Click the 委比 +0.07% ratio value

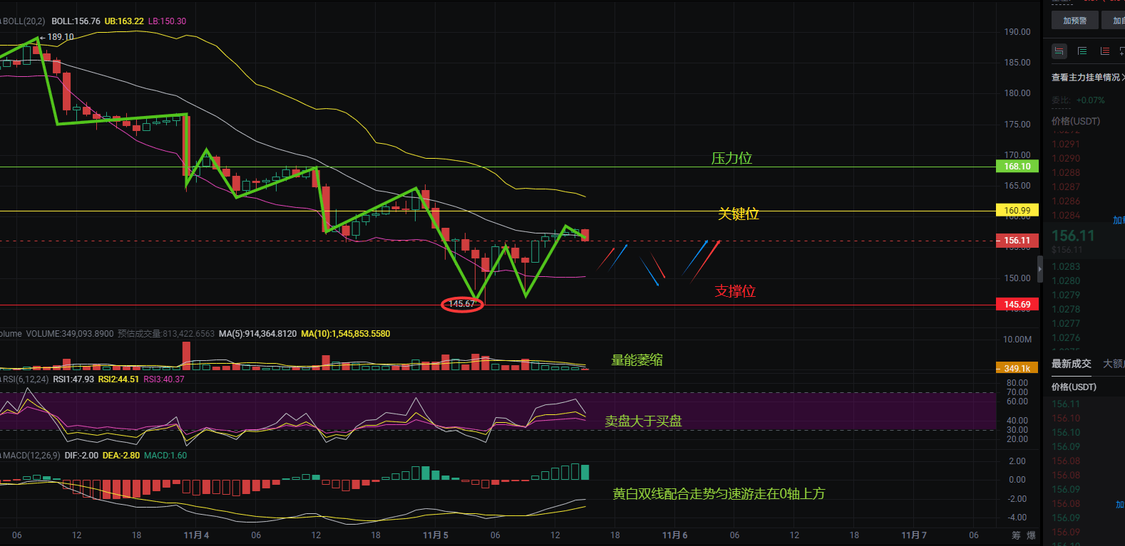coord(1090,100)
